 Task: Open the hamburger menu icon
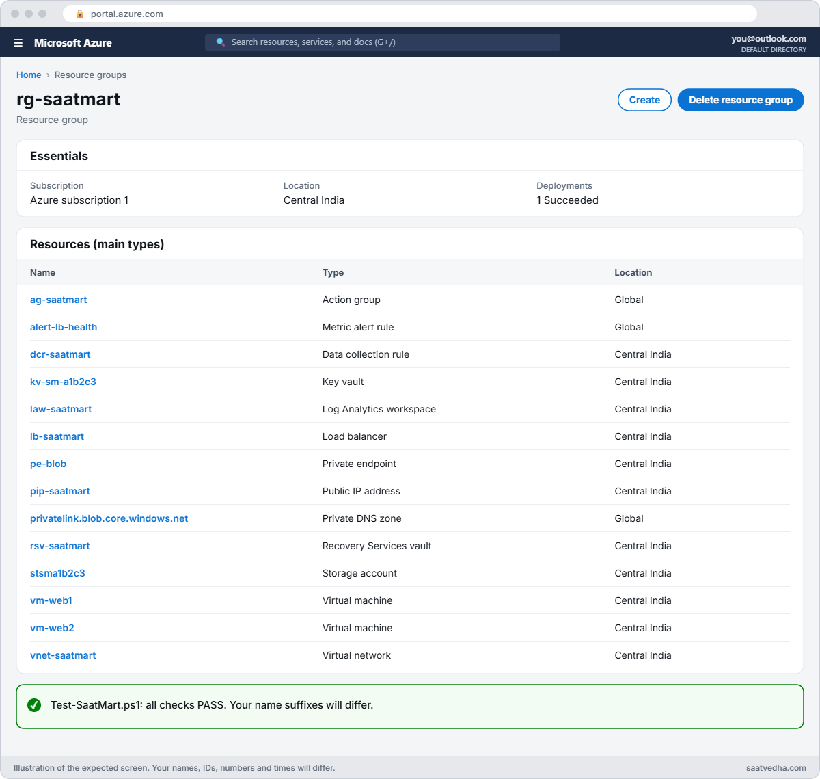(x=18, y=42)
